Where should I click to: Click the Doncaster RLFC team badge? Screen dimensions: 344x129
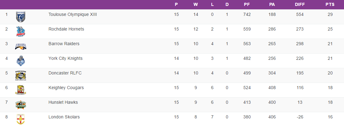point(21,75)
